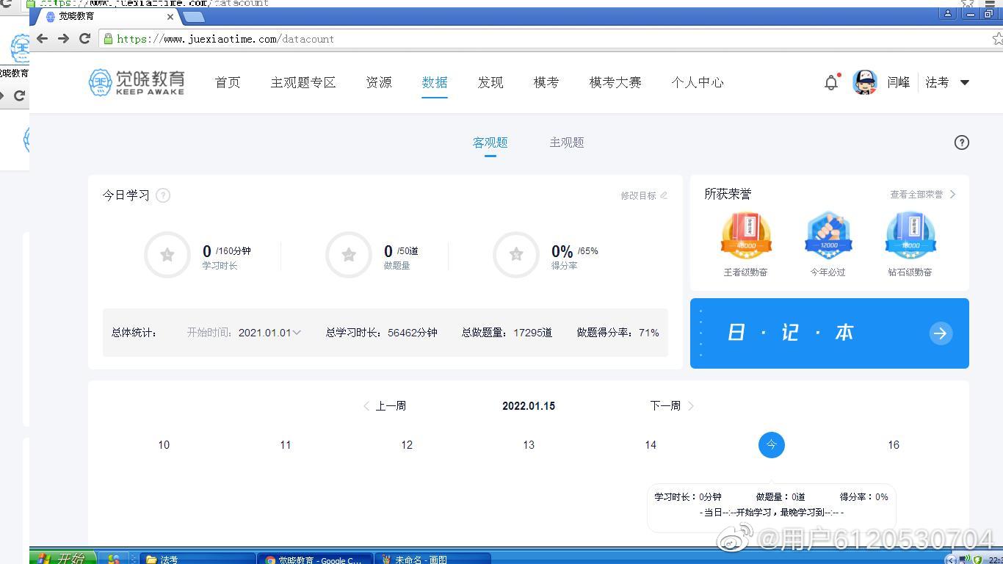Open the 法考 folder taskbar item
Screen dimensions: 1003x564
click(197, 559)
